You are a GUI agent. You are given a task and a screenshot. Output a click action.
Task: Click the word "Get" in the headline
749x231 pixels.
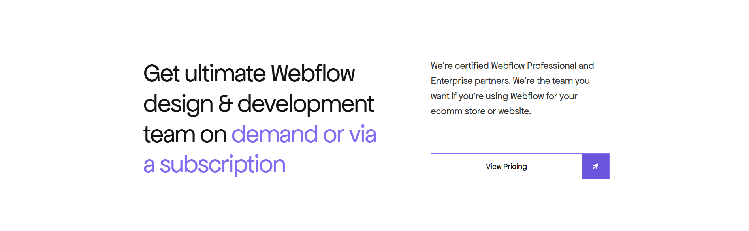(161, 74)
